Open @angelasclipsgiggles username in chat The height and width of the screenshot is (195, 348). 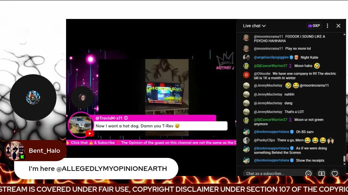point(271,57)
